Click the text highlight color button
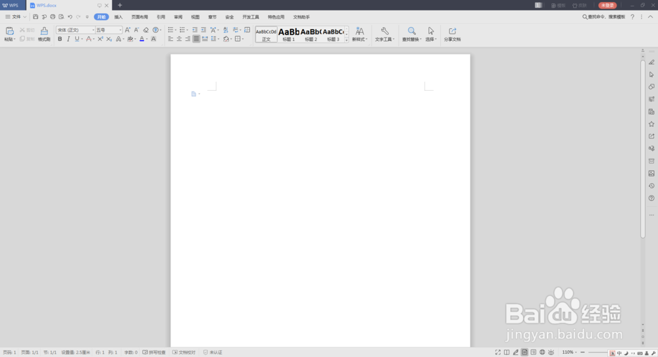This screenshot has height=357, width=658. [x=130, y=39]
